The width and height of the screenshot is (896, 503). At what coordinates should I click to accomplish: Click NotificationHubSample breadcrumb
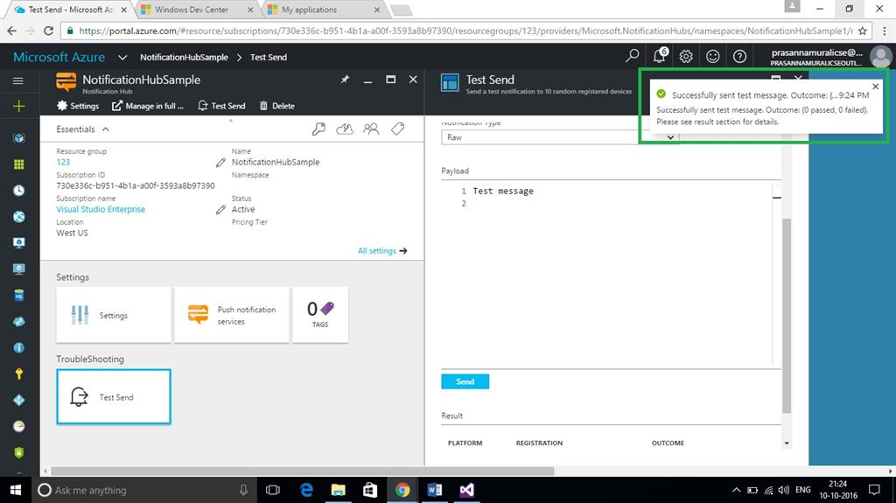point(184,57)
